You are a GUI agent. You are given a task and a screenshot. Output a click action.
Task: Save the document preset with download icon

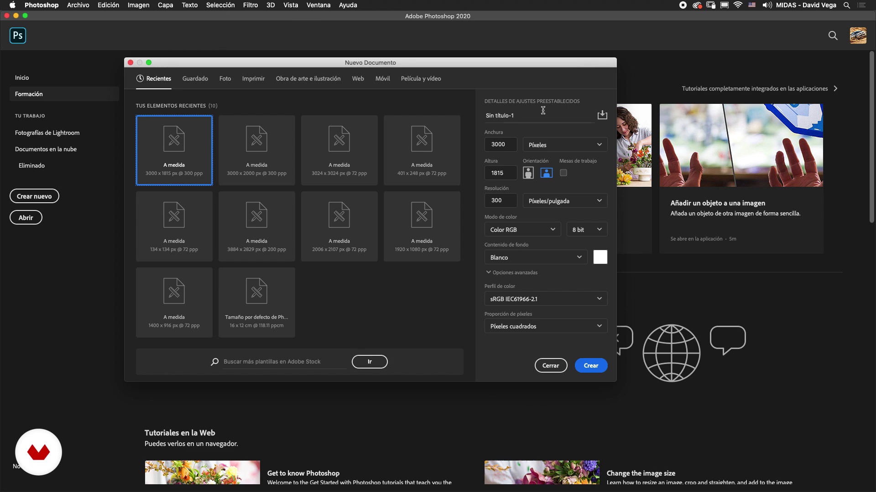(x=602, y=115)
